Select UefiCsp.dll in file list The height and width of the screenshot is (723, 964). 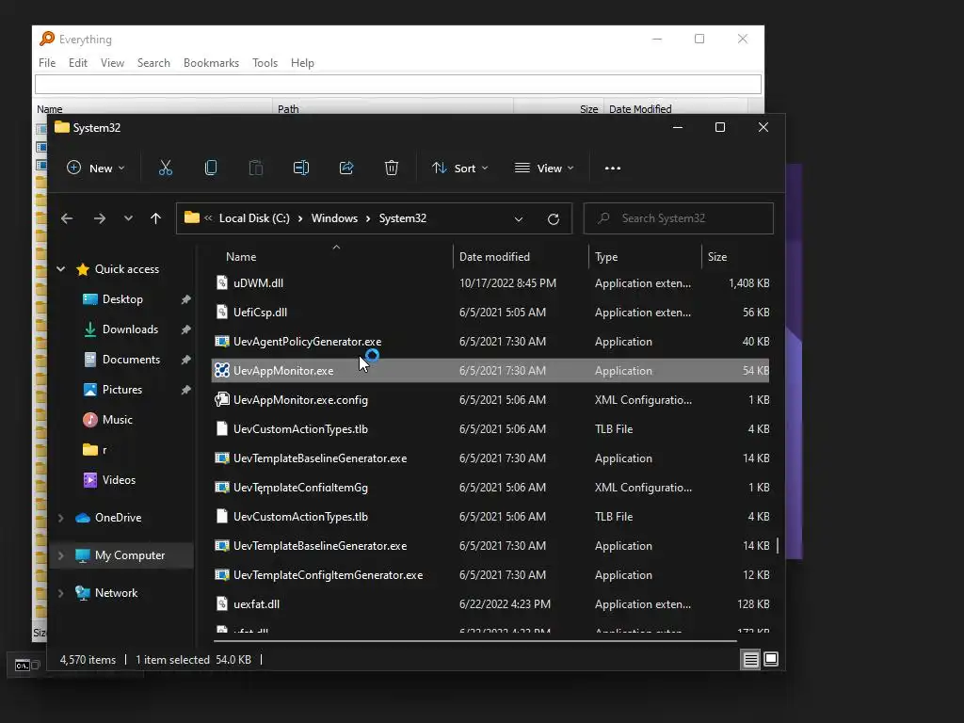click(x=490, y=313)
